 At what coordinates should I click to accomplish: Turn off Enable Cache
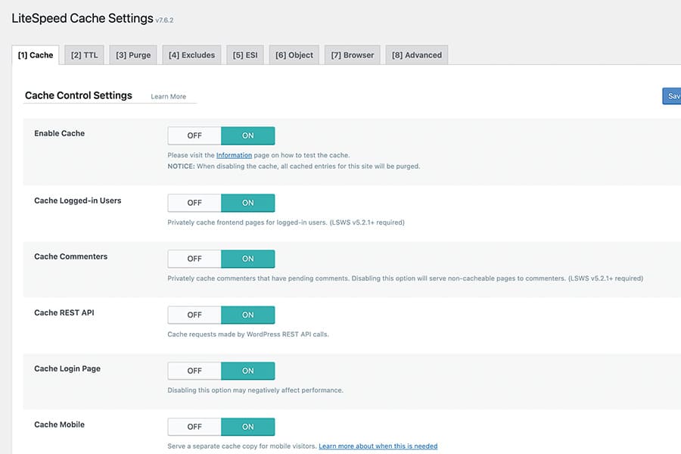pyautogui.click(x=194, y=135)
